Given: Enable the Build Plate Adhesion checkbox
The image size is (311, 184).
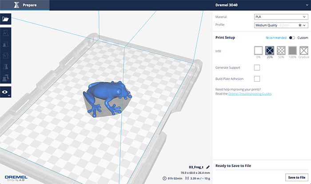Looking at the screenshot, I should click(257, 79).
